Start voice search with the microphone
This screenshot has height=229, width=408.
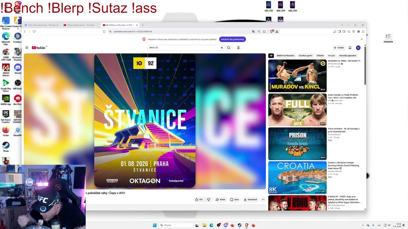[x=238, y=48]
